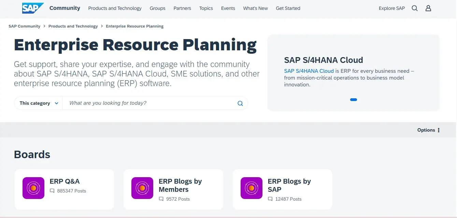Click the 885347 Posts count

[72, 191]
